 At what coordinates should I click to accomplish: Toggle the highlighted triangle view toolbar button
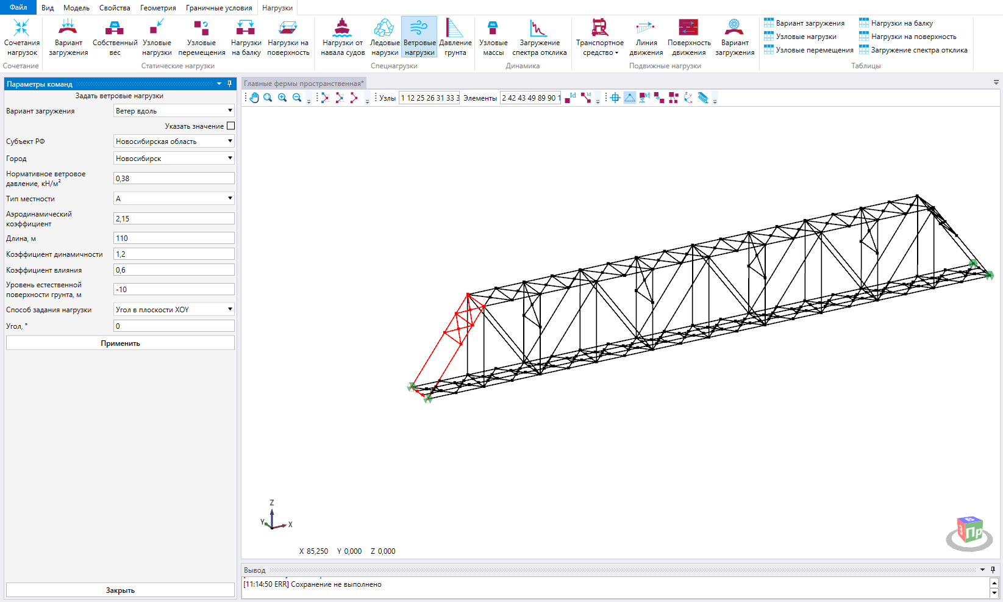point(630,98)
